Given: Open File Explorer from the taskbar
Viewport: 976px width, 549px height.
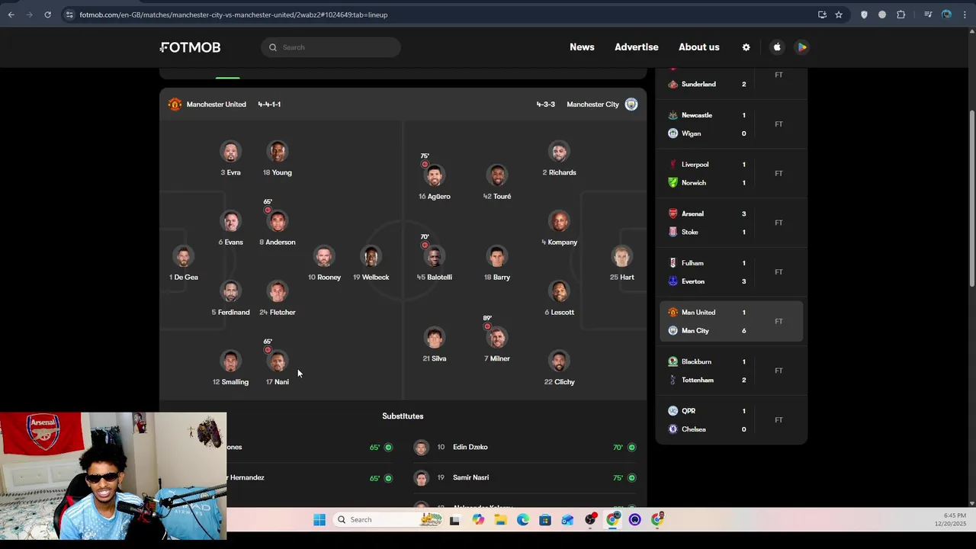Looking at the screenshot, I should (500, 520).
